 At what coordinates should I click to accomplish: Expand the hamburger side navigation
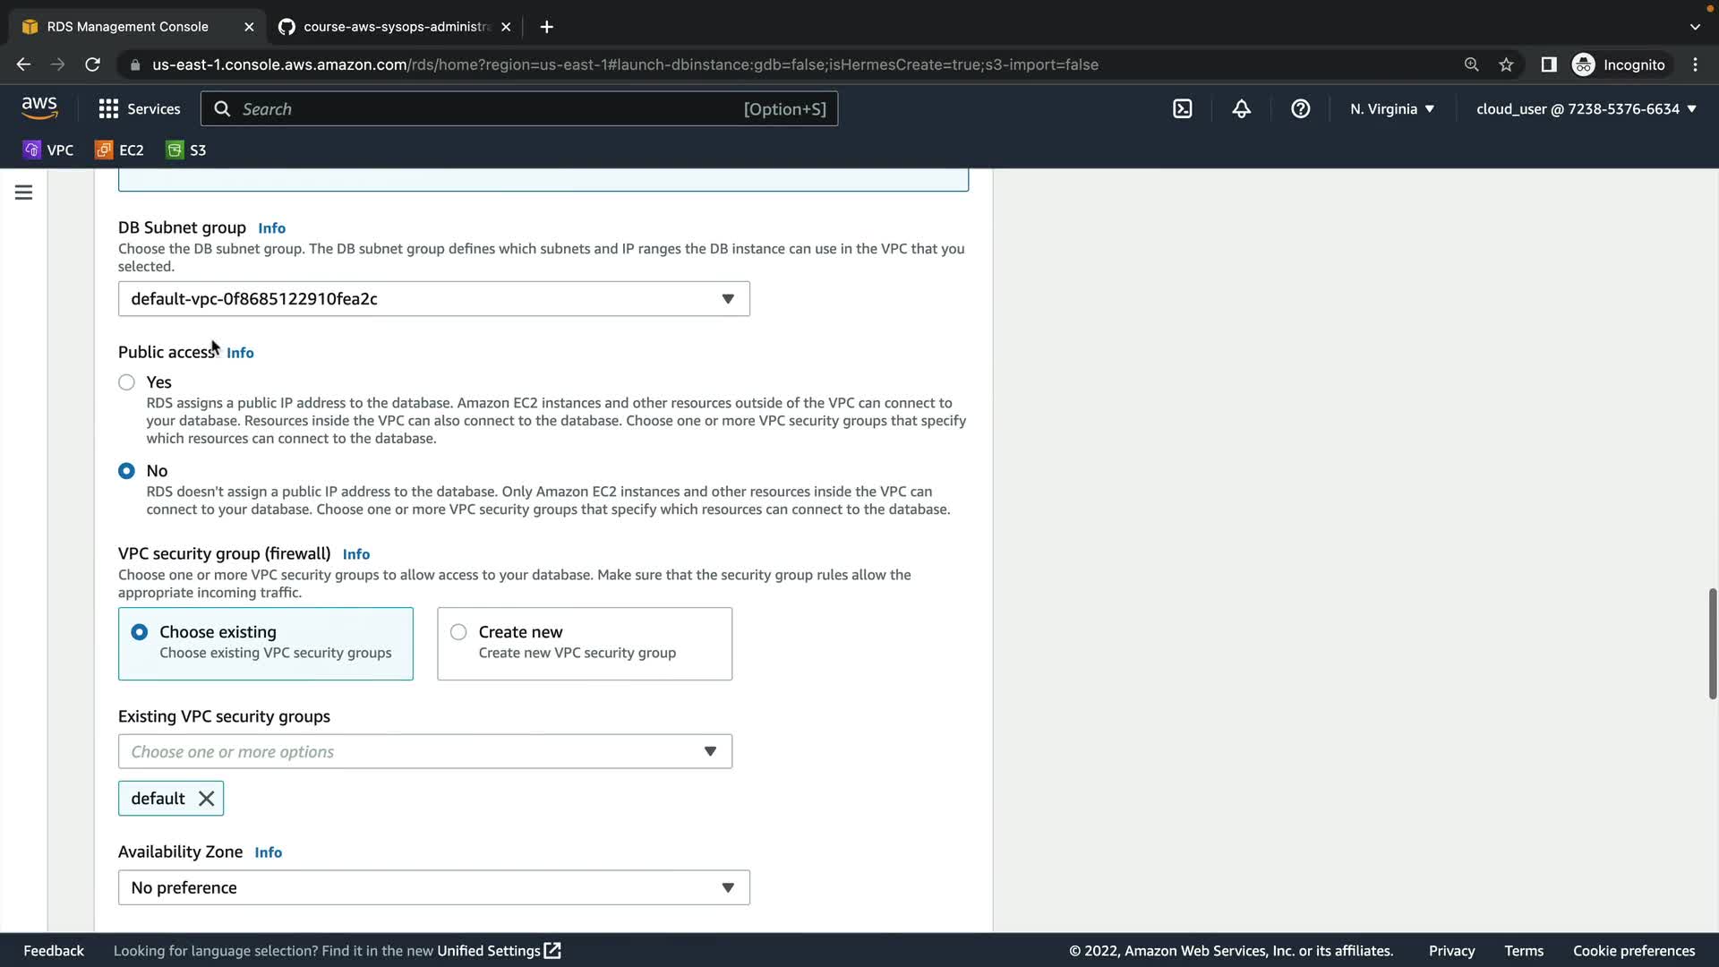24,193
